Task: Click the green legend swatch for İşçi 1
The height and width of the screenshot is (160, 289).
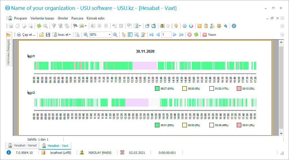Action: [x=157, y=88]
